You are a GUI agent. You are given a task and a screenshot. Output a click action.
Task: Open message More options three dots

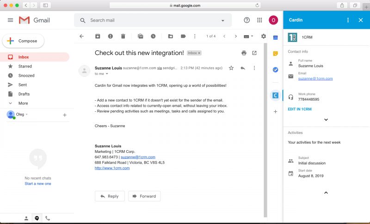[254, 68]
